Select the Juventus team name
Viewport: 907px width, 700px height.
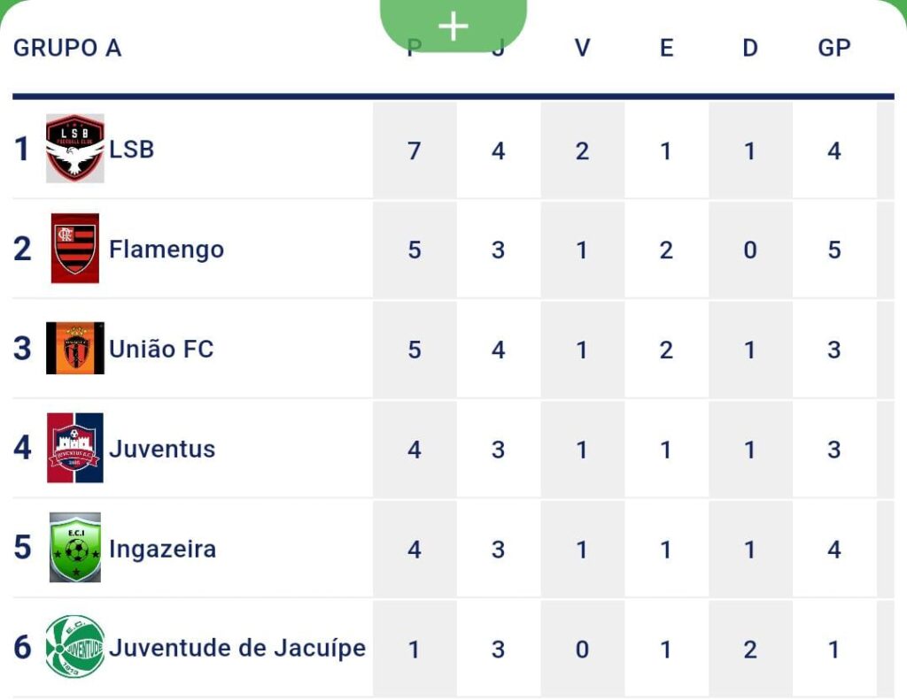coord(162,449)
